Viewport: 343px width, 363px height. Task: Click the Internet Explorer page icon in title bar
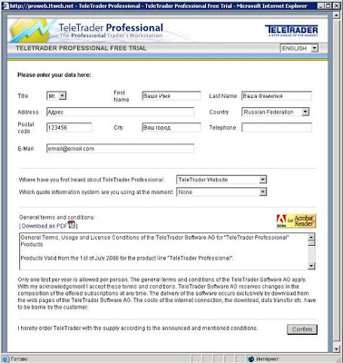point(5,5)
